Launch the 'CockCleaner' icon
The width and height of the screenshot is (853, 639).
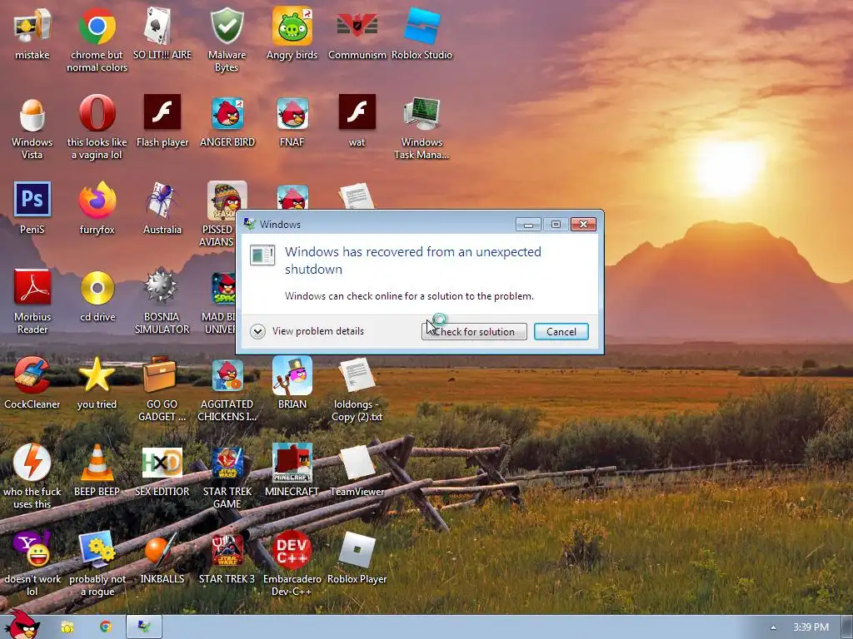(x=32, y=375)
